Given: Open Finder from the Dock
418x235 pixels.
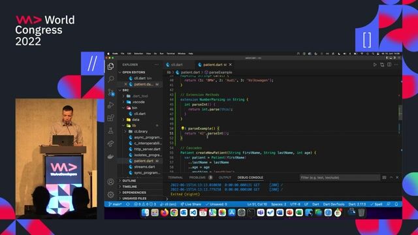Looking at the screenshot, I should click(145, 213).
